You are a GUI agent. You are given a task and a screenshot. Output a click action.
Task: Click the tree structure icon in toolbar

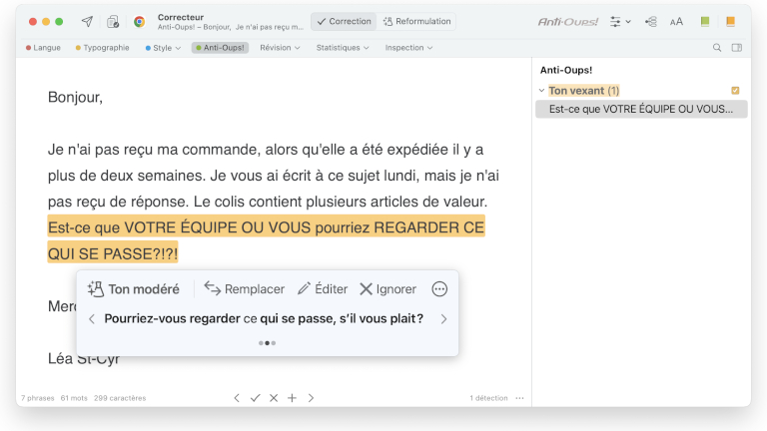[651, 22]
